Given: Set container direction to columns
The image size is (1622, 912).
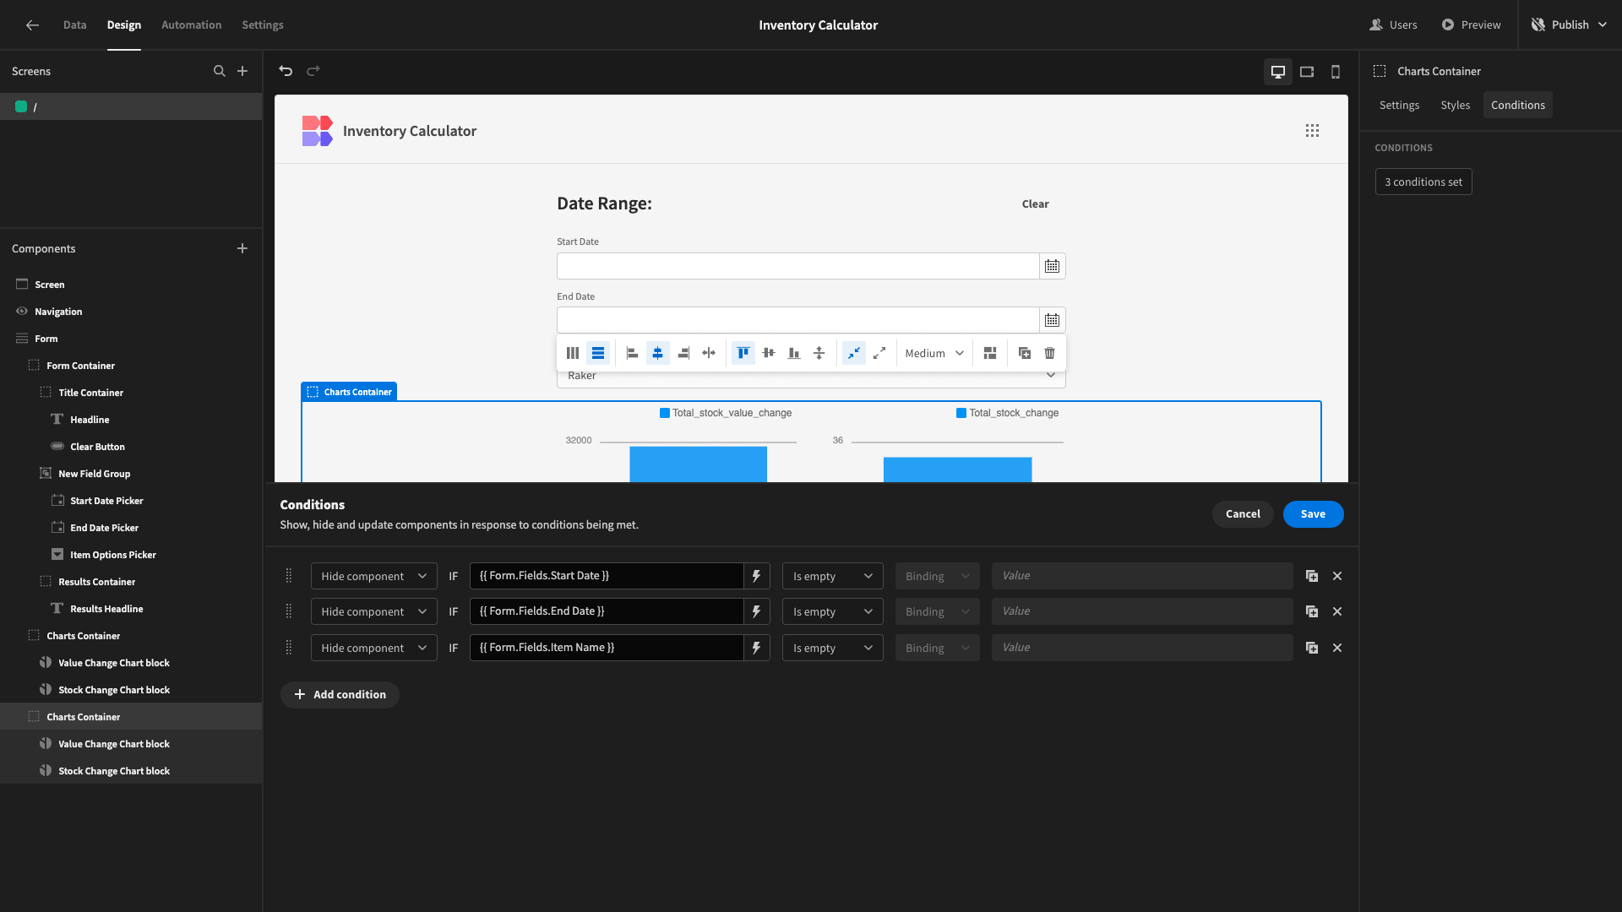Looking at the screenshot, I should (573, 353).
